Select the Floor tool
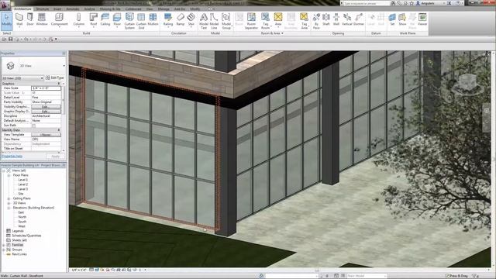The image size is (496, 279). (117, 20)
